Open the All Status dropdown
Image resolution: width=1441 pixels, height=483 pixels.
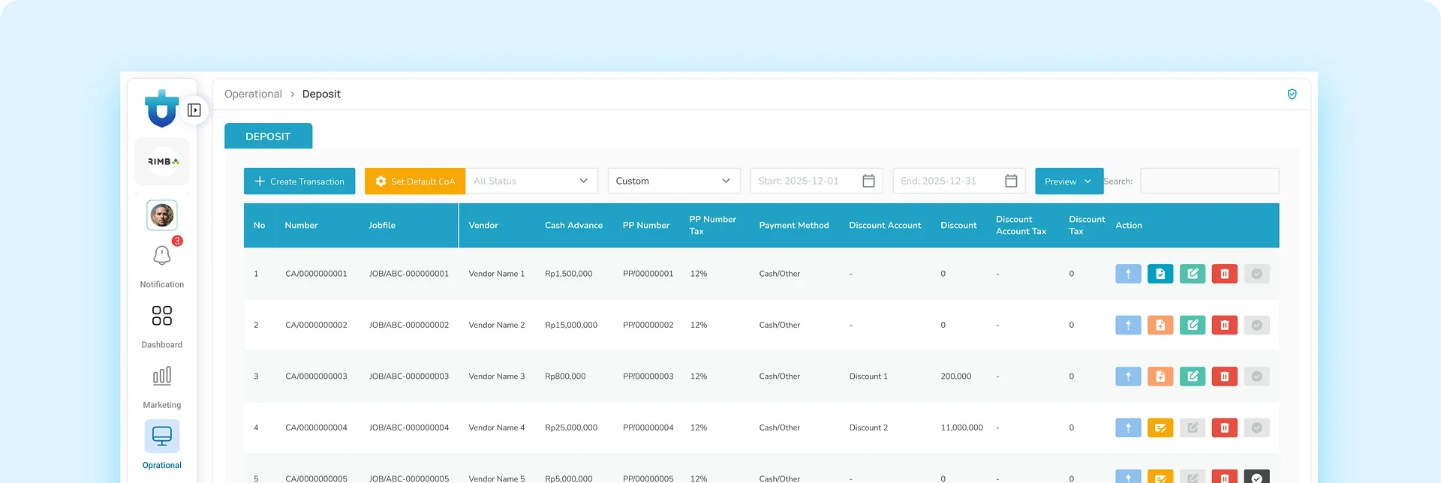click(x=531, y=181)
